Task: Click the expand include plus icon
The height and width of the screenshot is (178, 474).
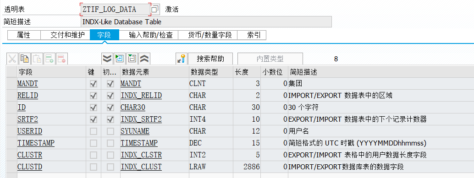Action: (120, 59)
